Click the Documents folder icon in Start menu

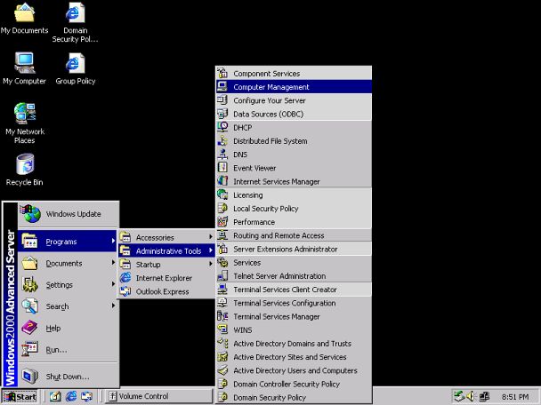29,263
